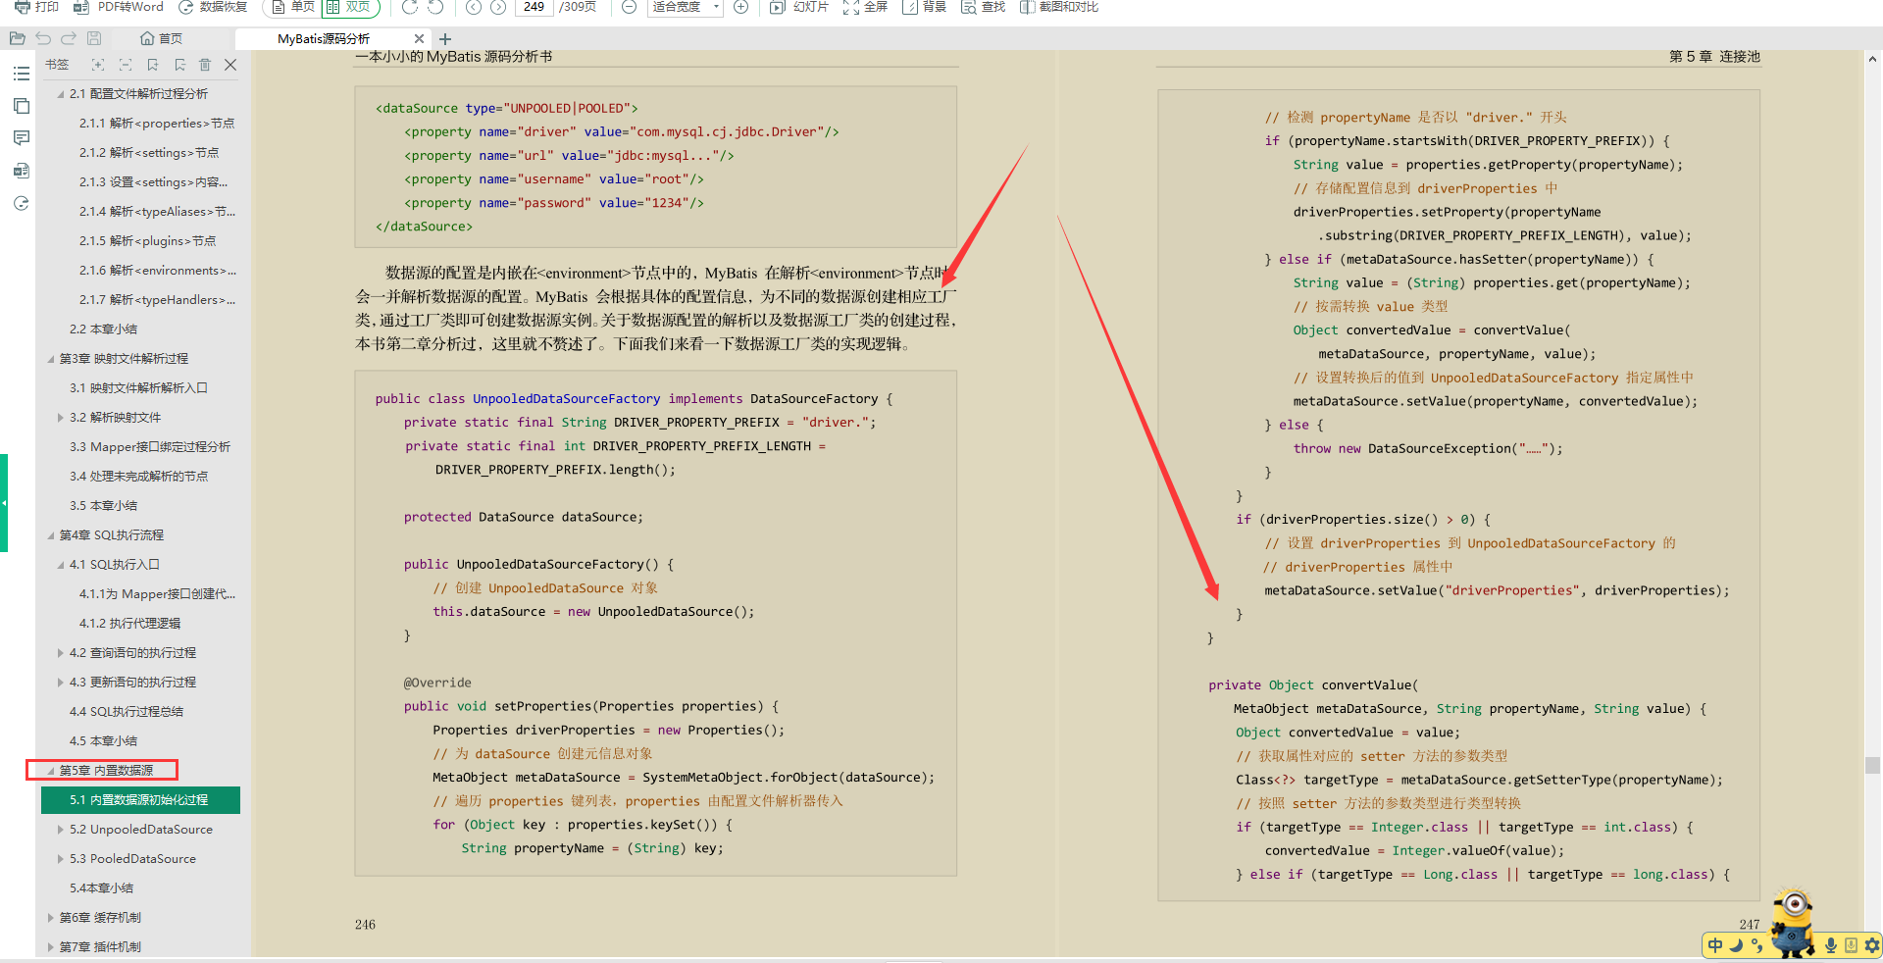Delete bookmark trash icon
Viewport: 1883px width, 963px height.
tap(205, 65)
